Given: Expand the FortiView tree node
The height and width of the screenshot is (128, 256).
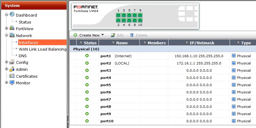Looking at the screenshot, I should point(7,29).
